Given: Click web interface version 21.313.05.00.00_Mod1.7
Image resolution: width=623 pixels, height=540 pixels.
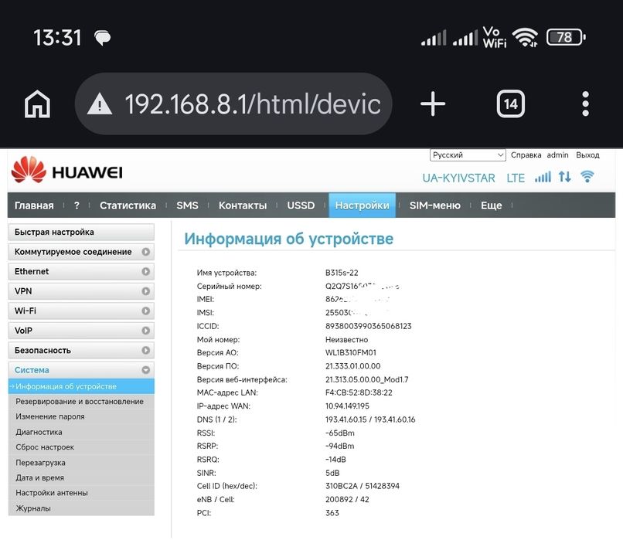Looking at the screenshot, I should (366, 379).
